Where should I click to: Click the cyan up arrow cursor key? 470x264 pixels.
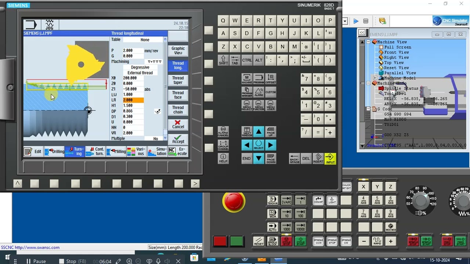[x=258, y=132]
